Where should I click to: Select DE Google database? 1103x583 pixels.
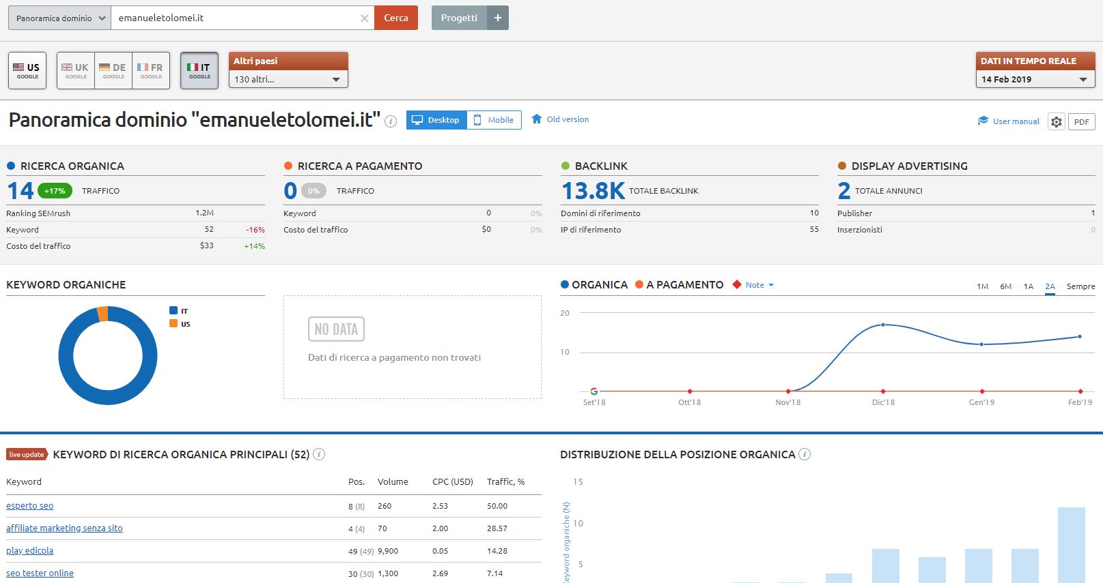(113, 70)
